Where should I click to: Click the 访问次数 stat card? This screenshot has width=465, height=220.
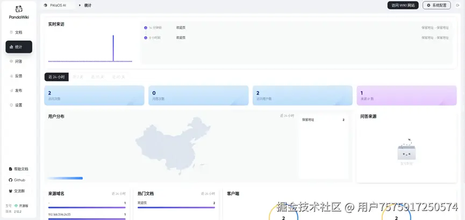click(94, 96)
